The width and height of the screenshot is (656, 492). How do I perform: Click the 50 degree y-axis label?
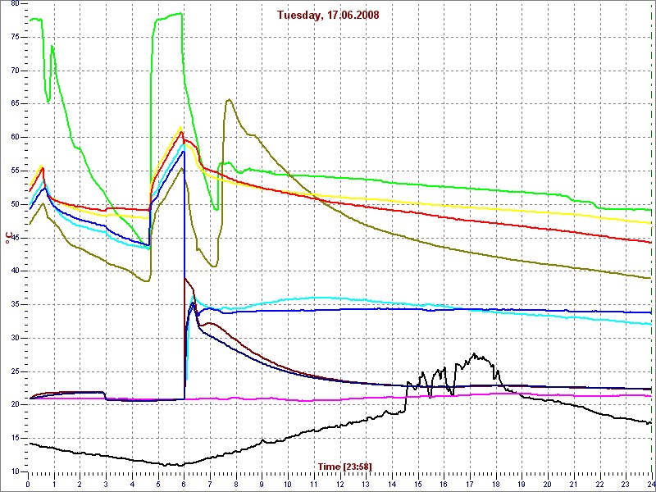point(15,204)
